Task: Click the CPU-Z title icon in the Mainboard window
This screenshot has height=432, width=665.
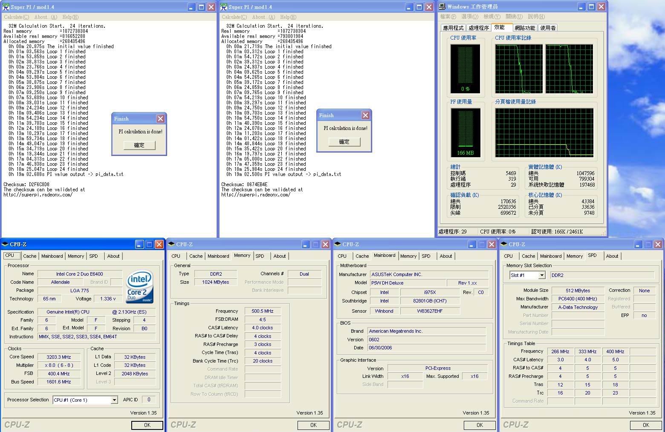Action: point(338,244)
